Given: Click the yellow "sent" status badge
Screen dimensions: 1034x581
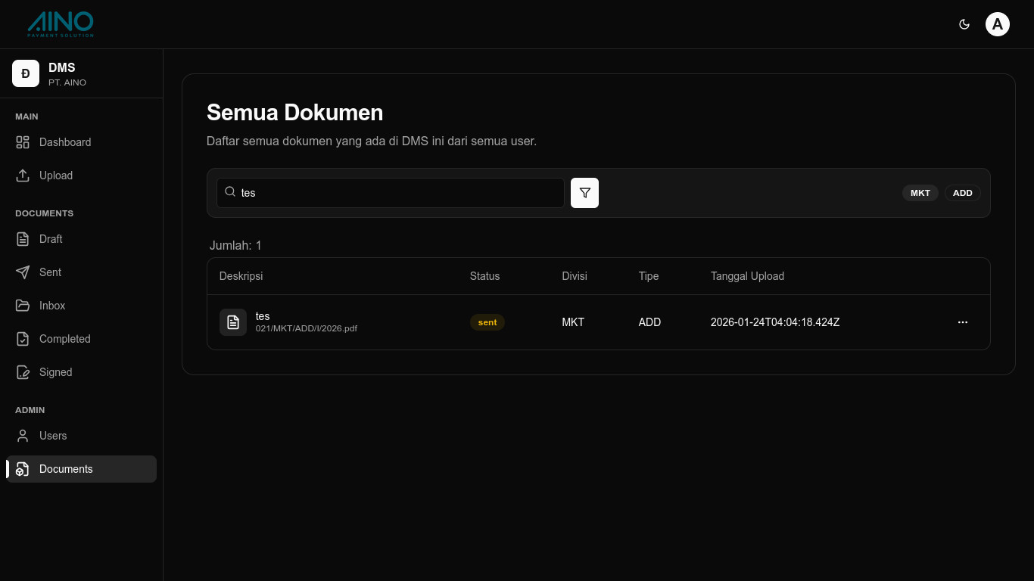Looking at the screenshot, I should (487, 322).
